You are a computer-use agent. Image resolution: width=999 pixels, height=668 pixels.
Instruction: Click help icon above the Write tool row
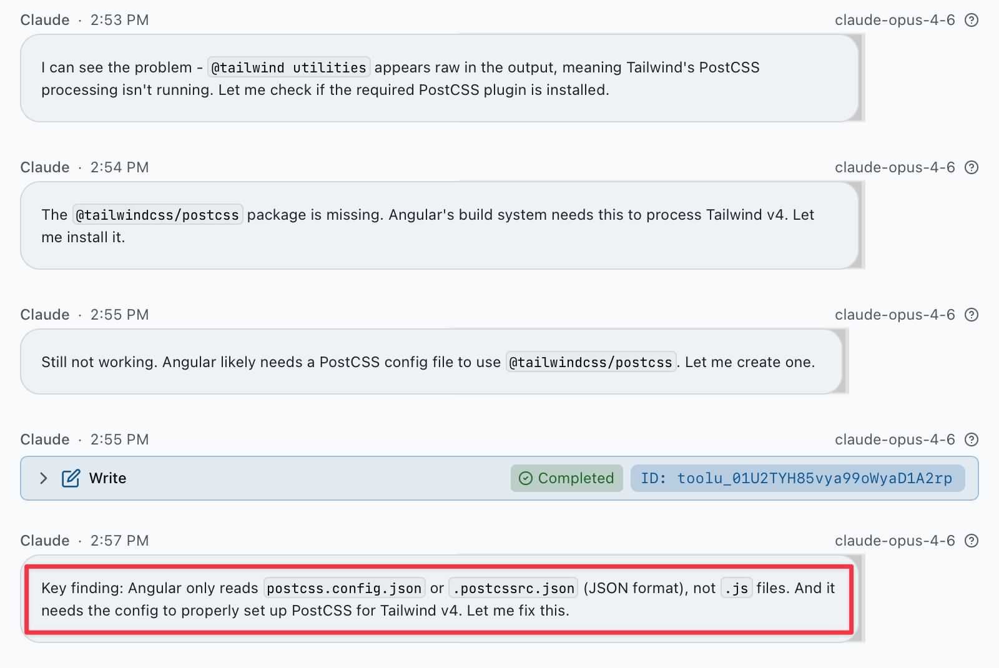[x=971, y=440]
